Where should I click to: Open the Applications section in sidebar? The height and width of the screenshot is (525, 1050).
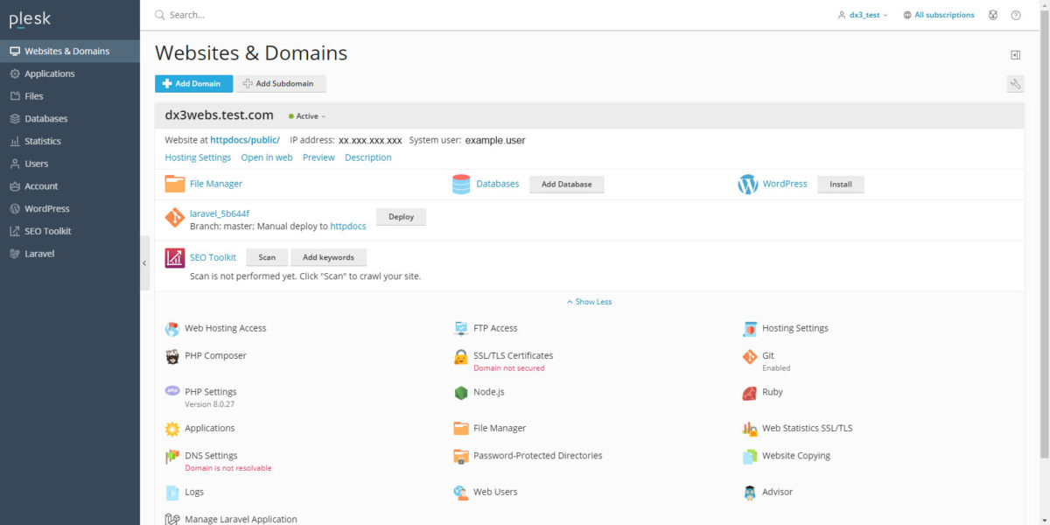[x=47, y=73]
